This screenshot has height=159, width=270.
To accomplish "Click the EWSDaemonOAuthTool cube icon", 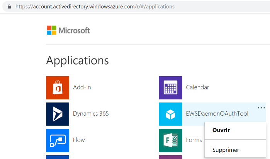I will (170, 114).
